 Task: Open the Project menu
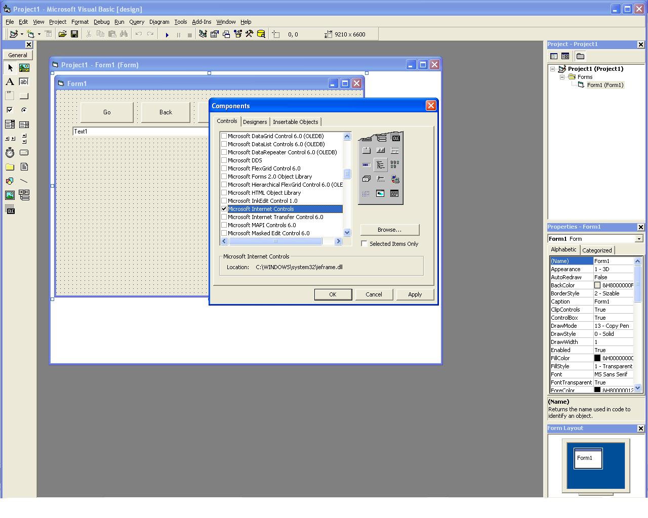(58, 22)
